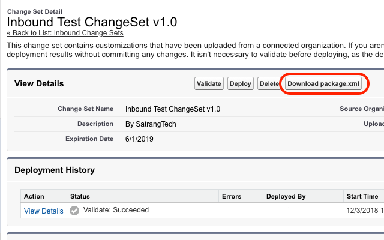Click the Action column header
This screenshot has height=240, width=384.
pyautogui.click(x=34, y=196)
